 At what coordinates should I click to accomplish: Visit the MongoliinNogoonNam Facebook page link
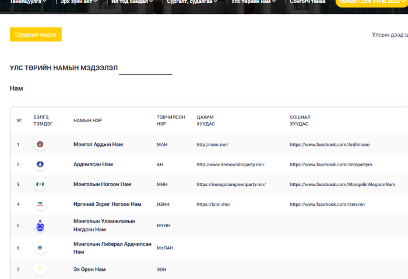(x=342, y=184)
